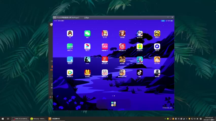
Task: Open the iQIYI HD app
Action: click(x=70, y=47)
